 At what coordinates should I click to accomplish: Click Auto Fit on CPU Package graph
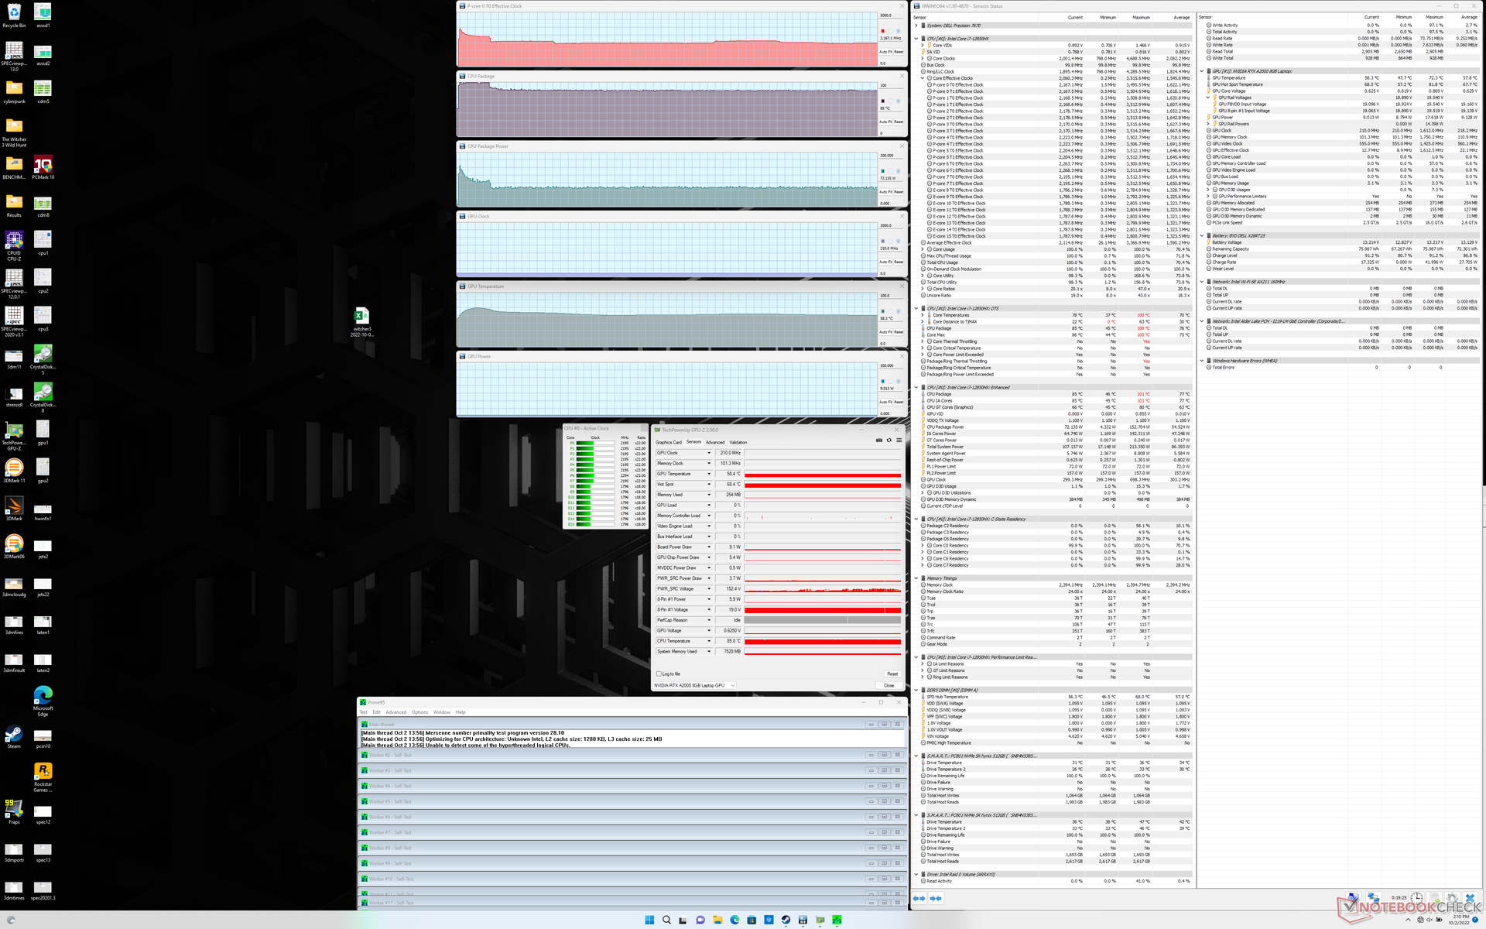coord(885,122)
